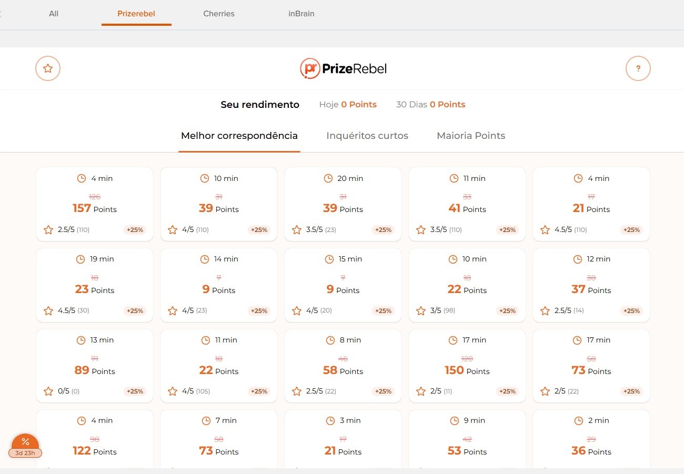Screen dimensions: 684x474
Task: Sort by Inquéritos curtos
Action: pos(367,136)
